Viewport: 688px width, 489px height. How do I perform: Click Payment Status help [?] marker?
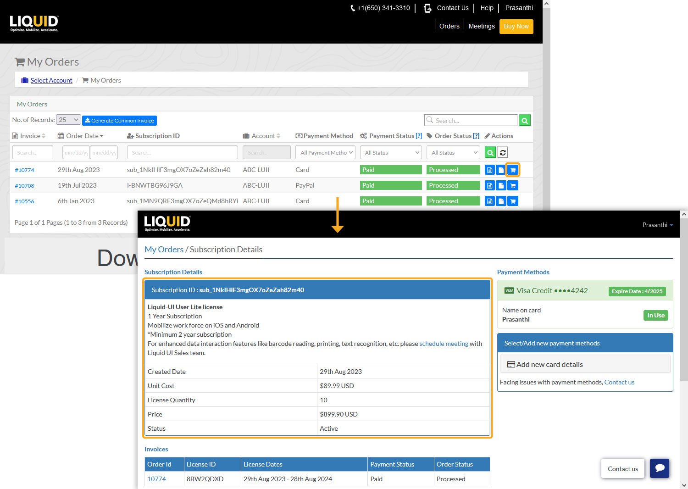pyautogui.click(x=419, y=136)
